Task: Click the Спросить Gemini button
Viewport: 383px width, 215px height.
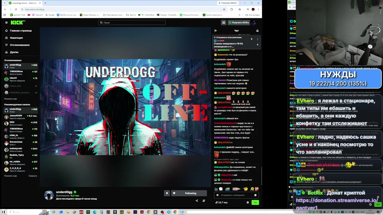Action: [x=228, y=3]
